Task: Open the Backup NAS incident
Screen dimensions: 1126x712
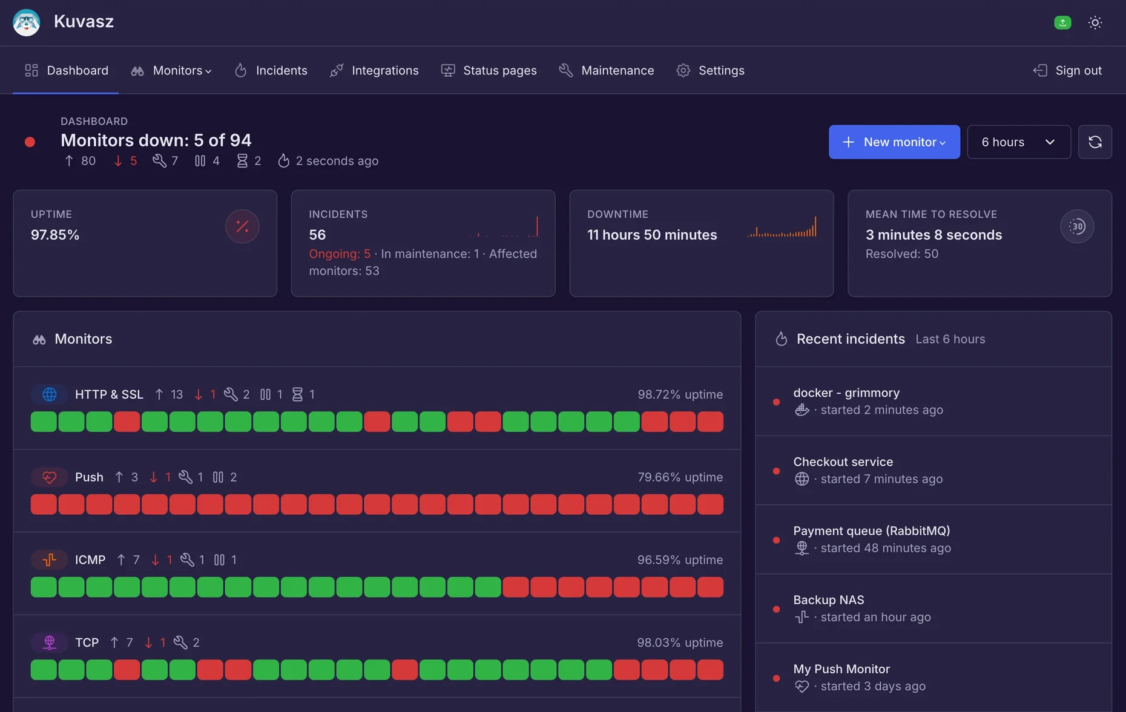Action: tap(933, 609)
